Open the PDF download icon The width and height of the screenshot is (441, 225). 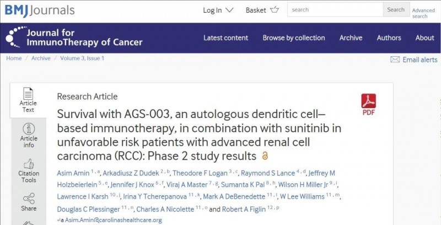(x=368, y=103)
